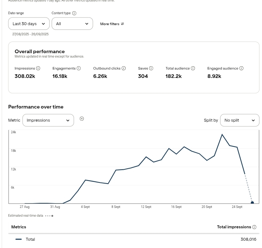Click the Metrics column header
Viewport: 262px width, 248px height.
point(19,227)
